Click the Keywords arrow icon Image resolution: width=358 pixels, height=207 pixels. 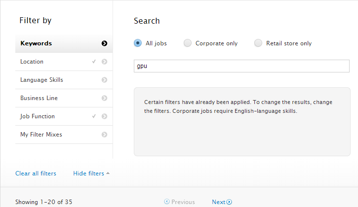104,43
